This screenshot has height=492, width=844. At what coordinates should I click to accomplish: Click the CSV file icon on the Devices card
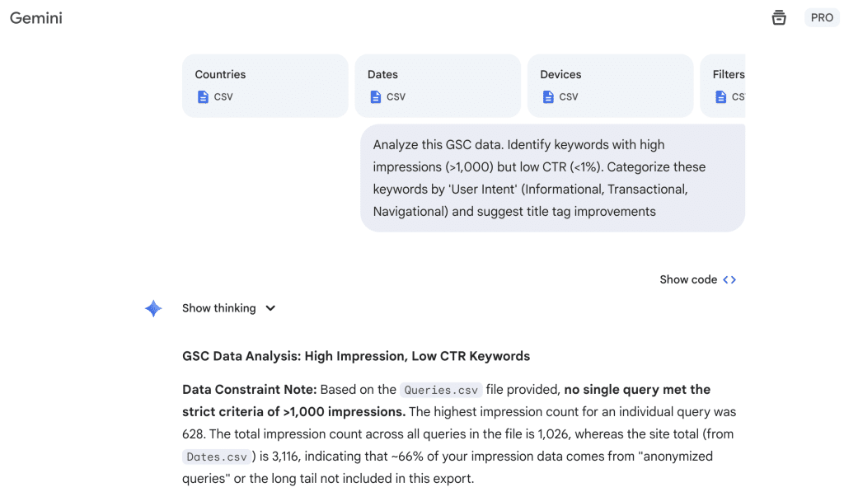click(x=546, y=96)
